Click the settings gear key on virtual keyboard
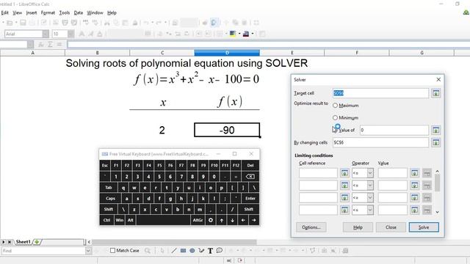The image size is (470, 264). coord(211,220)
